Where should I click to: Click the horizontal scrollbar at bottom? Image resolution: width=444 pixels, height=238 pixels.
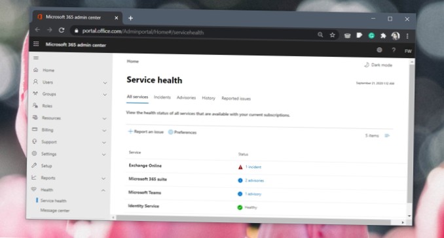[253, 220]
